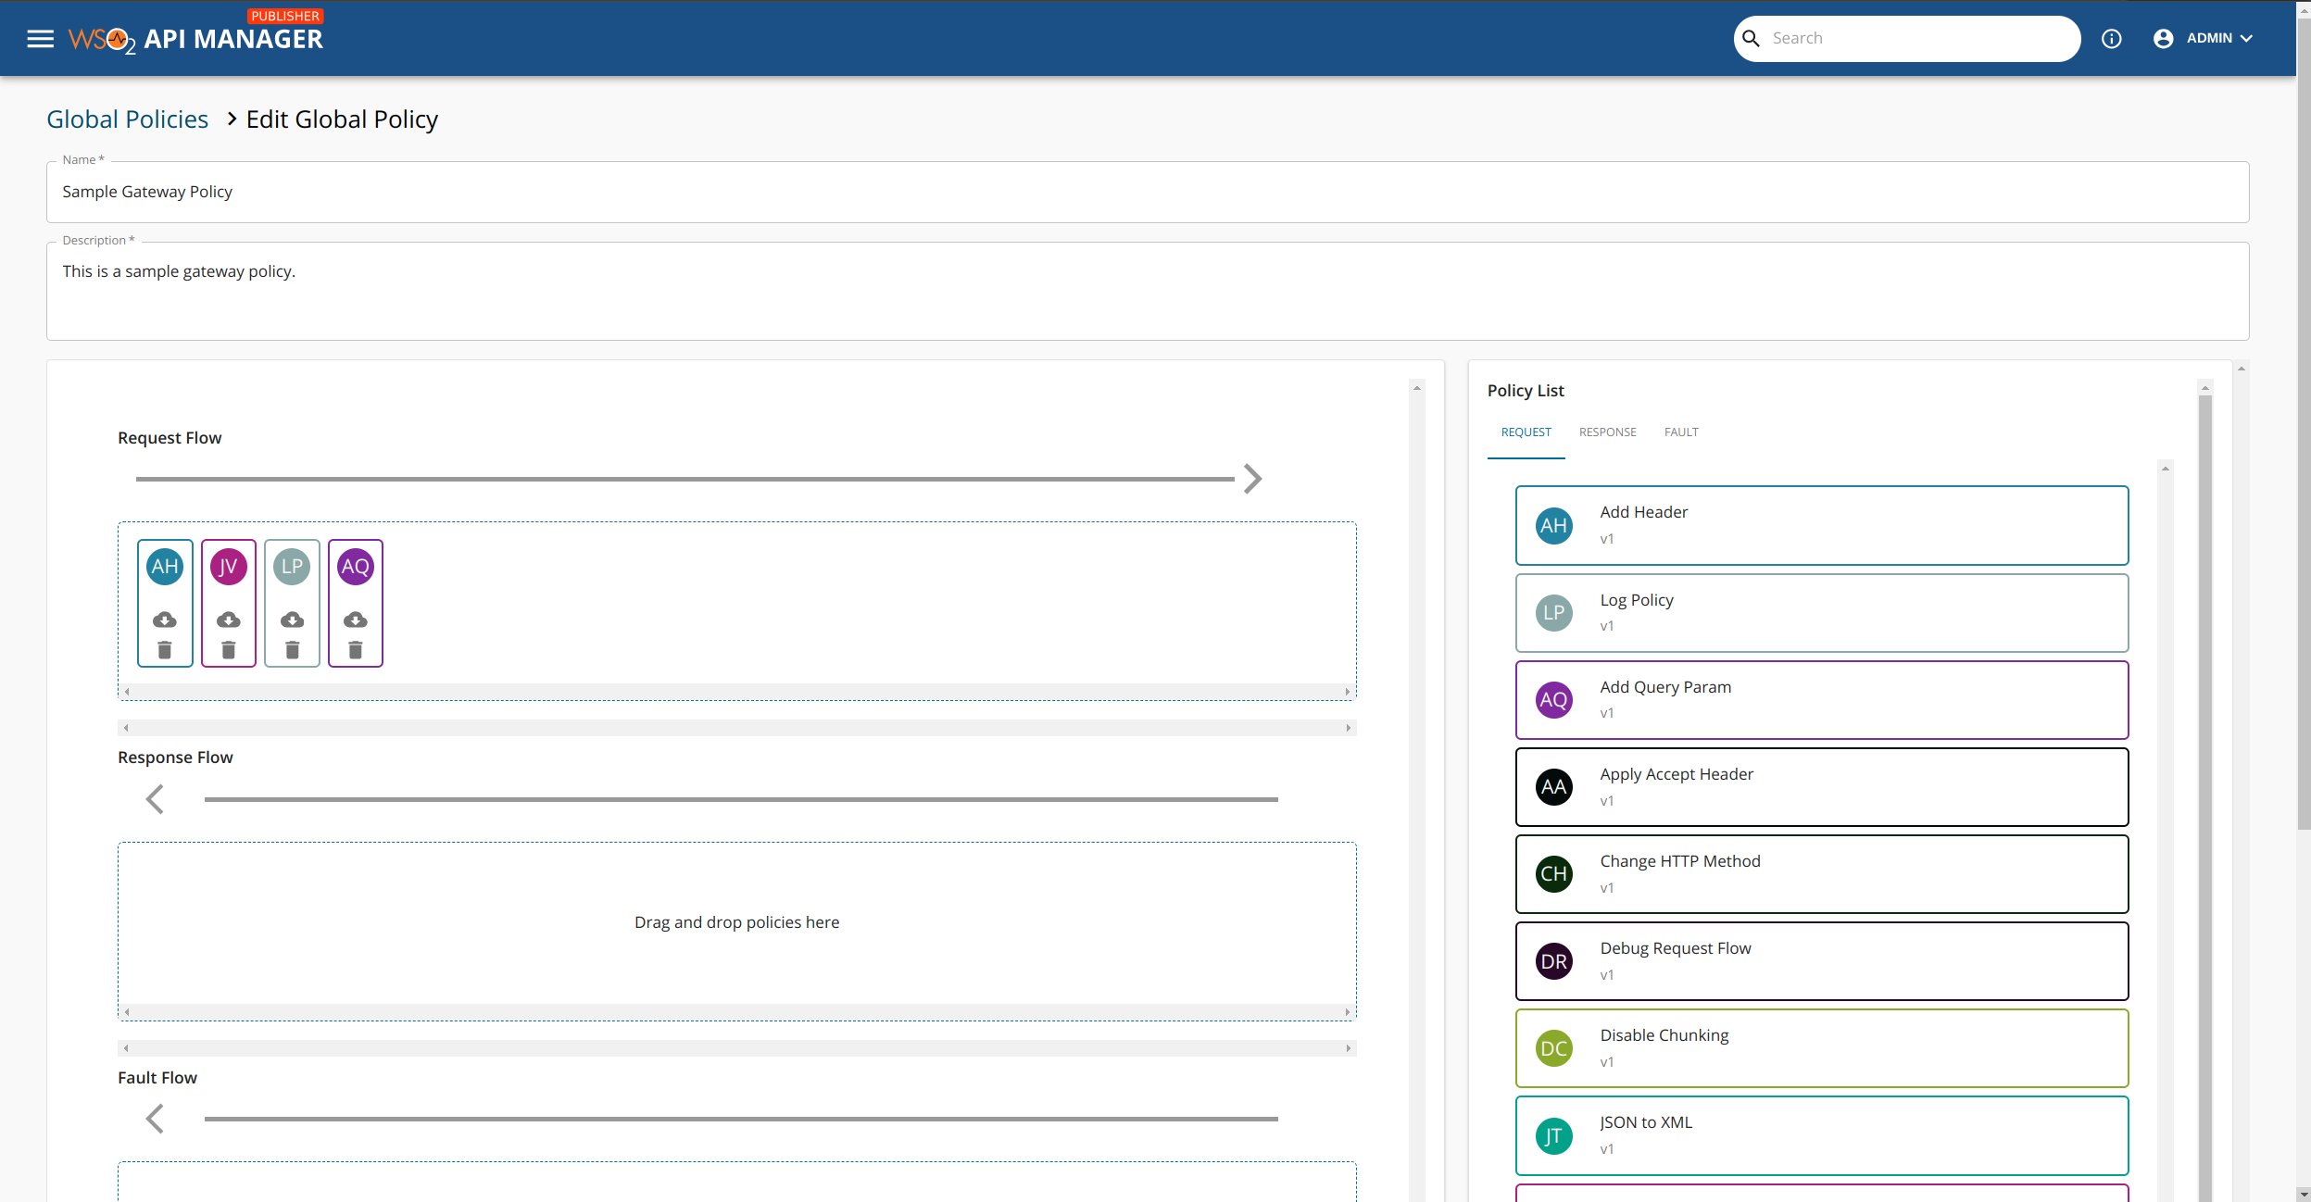Click the AH avatar in Request Flow

coord(165,567)
